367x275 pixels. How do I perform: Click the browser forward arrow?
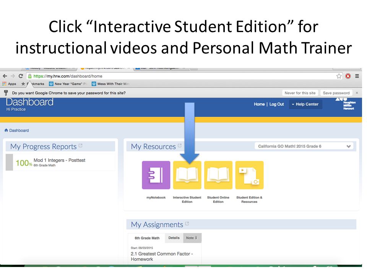[x=13, y=76]
